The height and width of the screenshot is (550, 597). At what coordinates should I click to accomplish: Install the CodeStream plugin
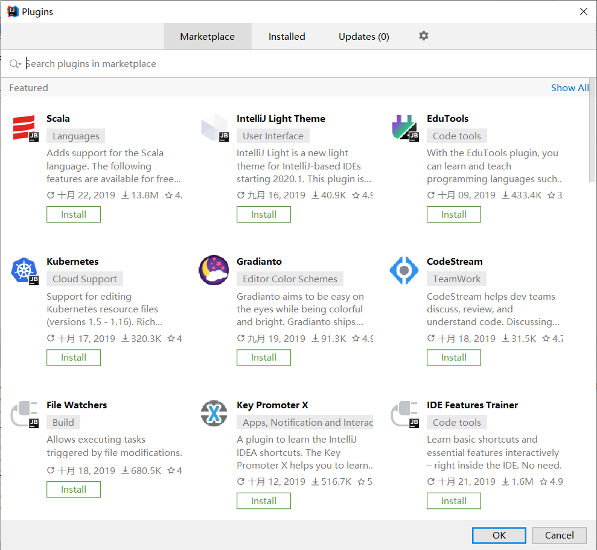pyautogui.click(x=453, y=358)
